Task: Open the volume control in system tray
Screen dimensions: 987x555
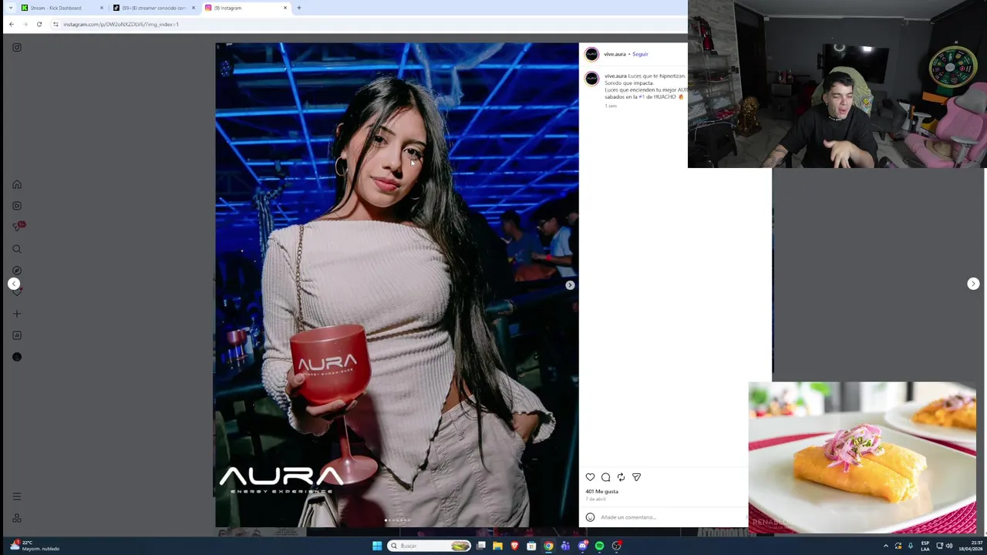Action: [x=949, y=546]
